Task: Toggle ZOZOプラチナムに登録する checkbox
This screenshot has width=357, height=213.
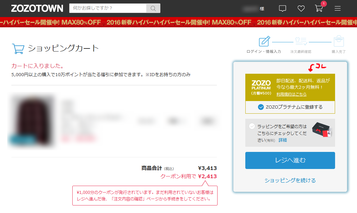Action: [x=261, y=107]
